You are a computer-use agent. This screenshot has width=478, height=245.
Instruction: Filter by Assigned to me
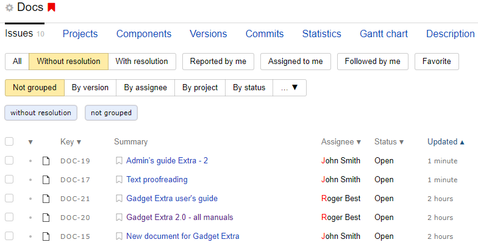(x=295, y=62)
